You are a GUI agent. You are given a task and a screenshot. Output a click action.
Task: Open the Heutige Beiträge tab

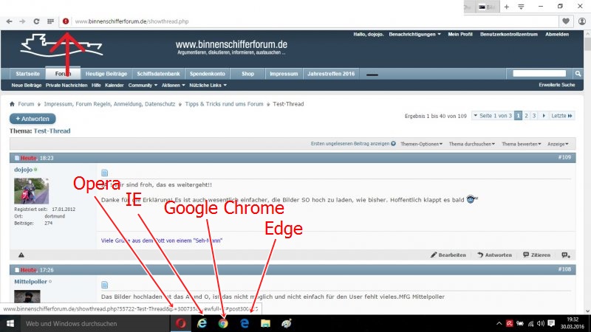[x=106, y=74]
